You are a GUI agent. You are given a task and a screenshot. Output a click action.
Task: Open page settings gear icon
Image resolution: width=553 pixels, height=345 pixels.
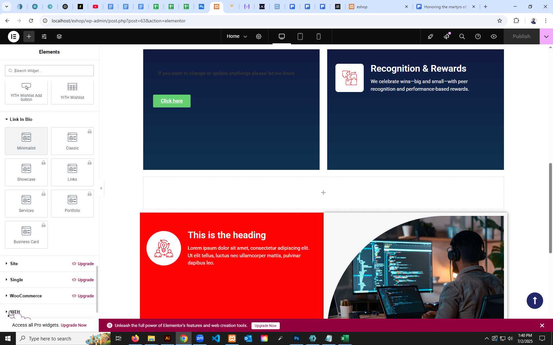point(259,36)
